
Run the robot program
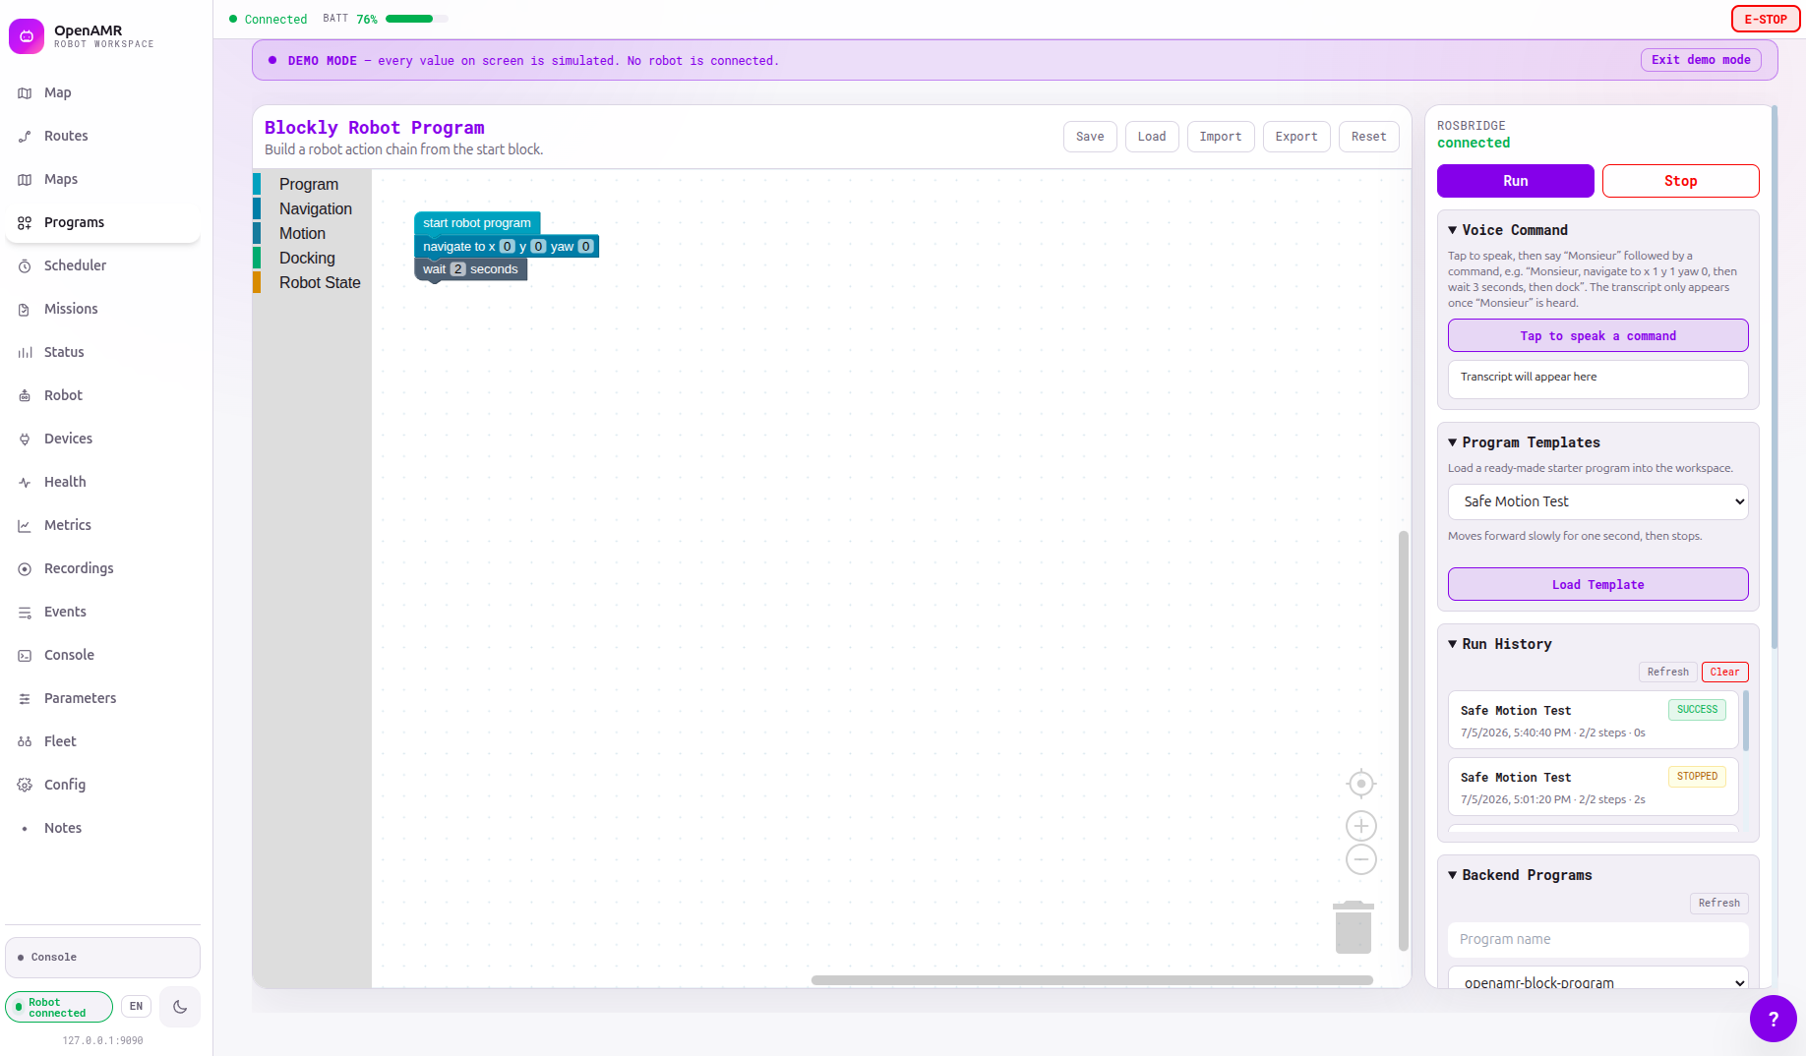pyautogui.click(x=1516, y=181)
